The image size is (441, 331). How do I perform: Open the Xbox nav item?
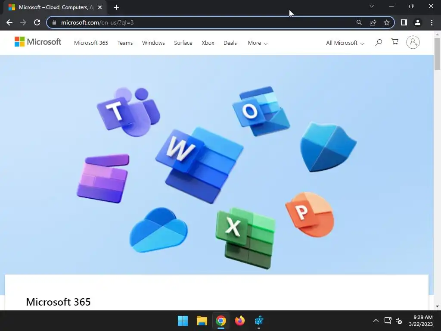[x=208, y=43]
